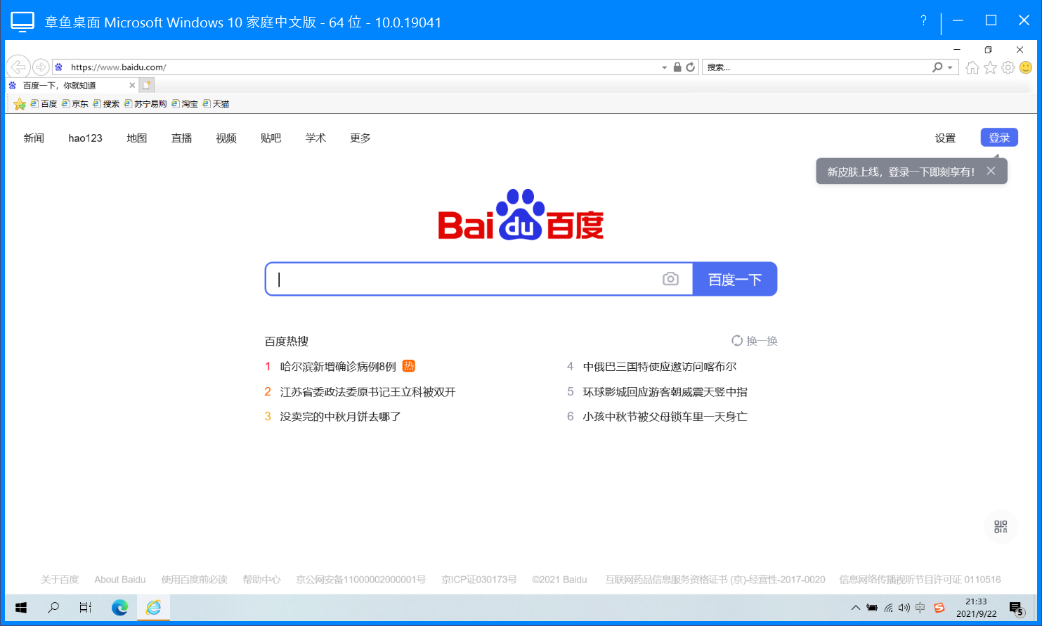The width and height of the screenshot is (1042, 626).
Task: Expand the search provider dropdown arrow
Action: tap(950, 67)
